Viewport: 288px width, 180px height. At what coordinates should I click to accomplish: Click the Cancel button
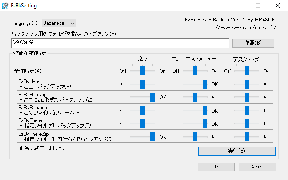[258, 167]
